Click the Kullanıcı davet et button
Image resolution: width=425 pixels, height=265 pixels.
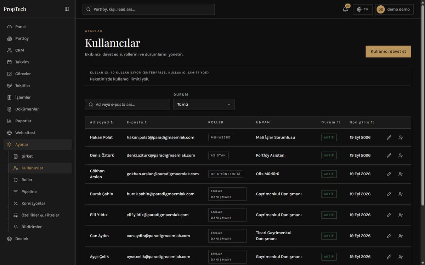[388, 51]
